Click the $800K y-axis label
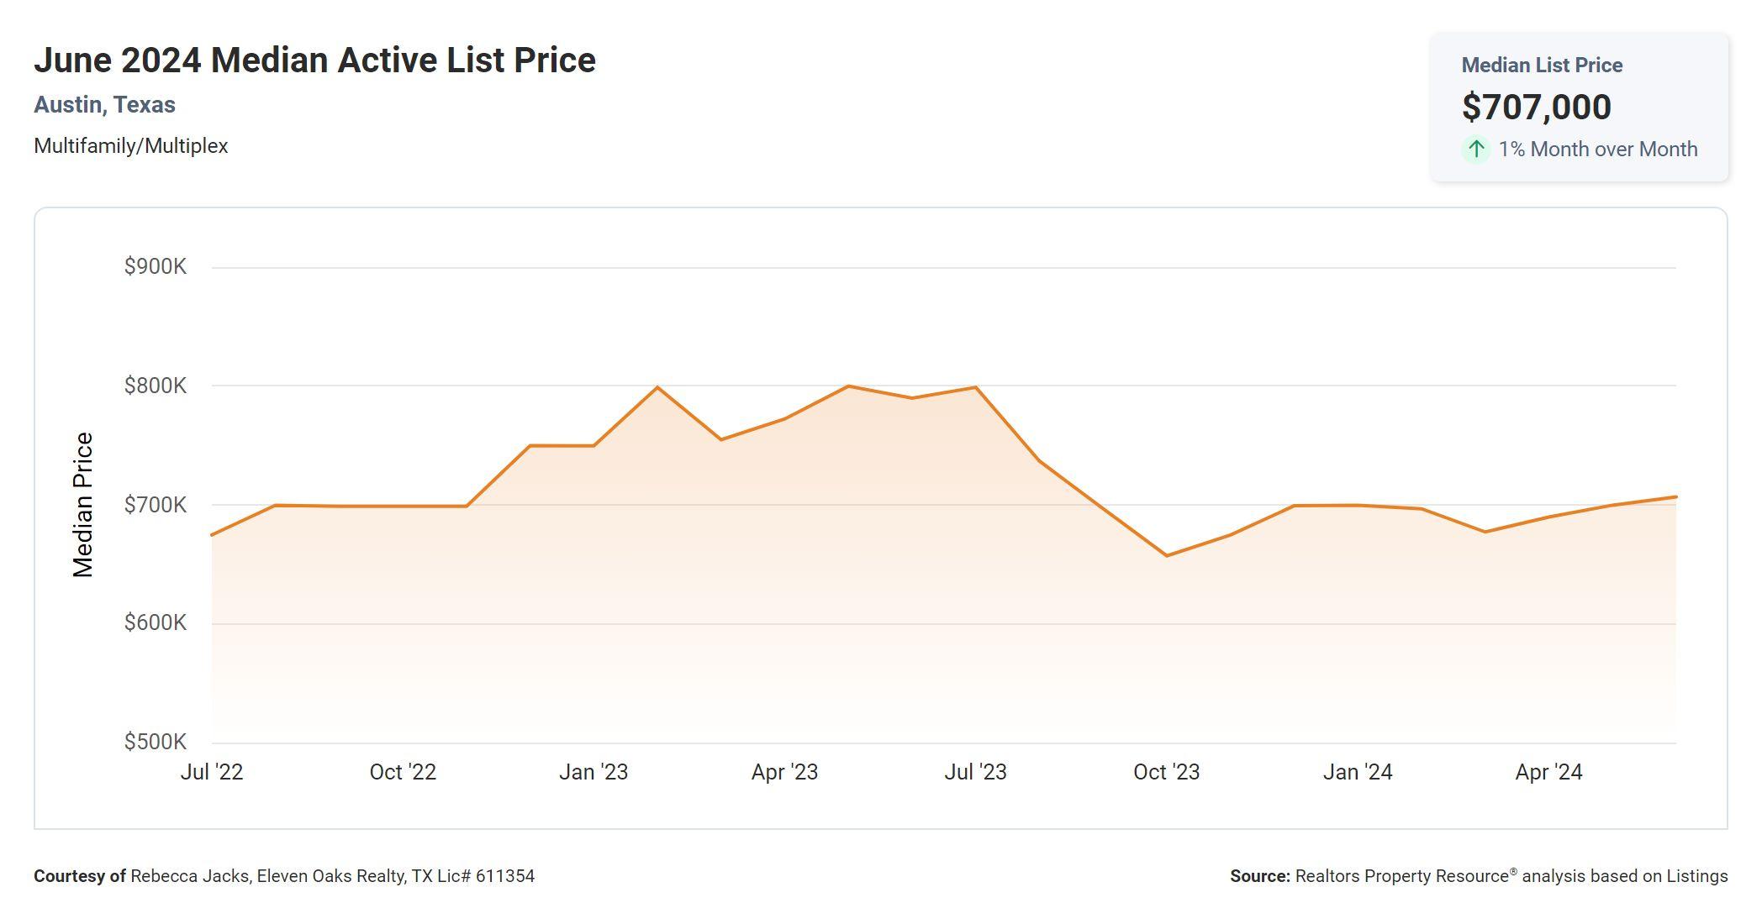The width and height of the screenshot is (1762, 924). coord(156,386)
